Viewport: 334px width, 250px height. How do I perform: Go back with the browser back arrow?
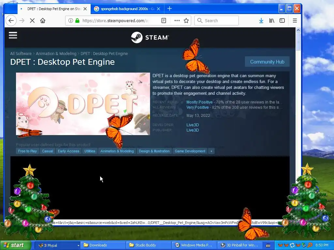(11, 21)
